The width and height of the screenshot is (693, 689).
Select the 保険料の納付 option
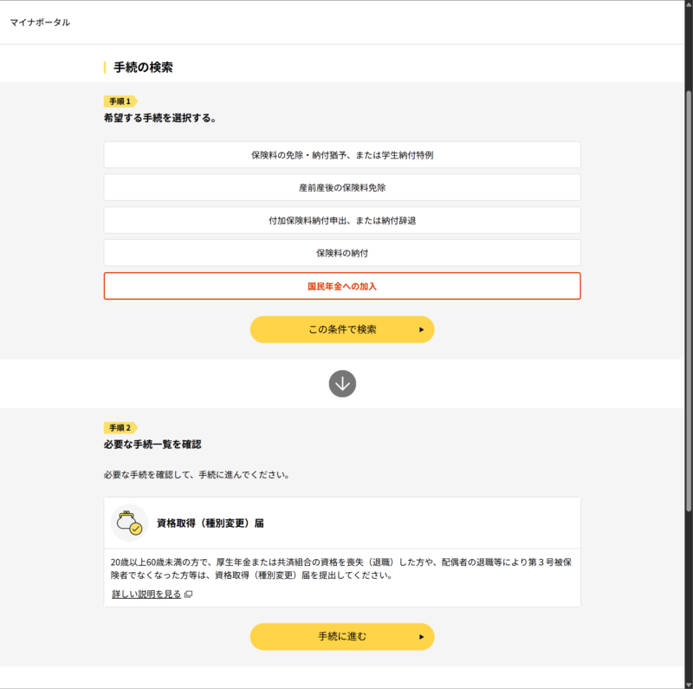click(x=342, y=253)
